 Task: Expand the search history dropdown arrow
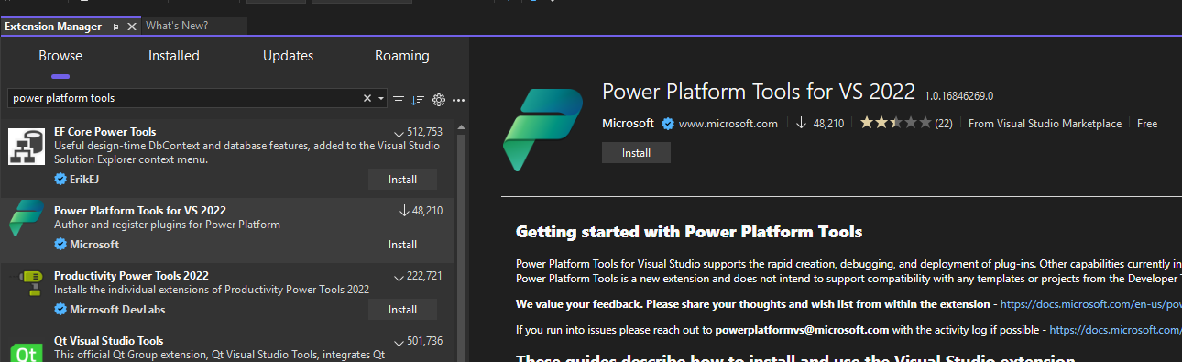[381, 98]
